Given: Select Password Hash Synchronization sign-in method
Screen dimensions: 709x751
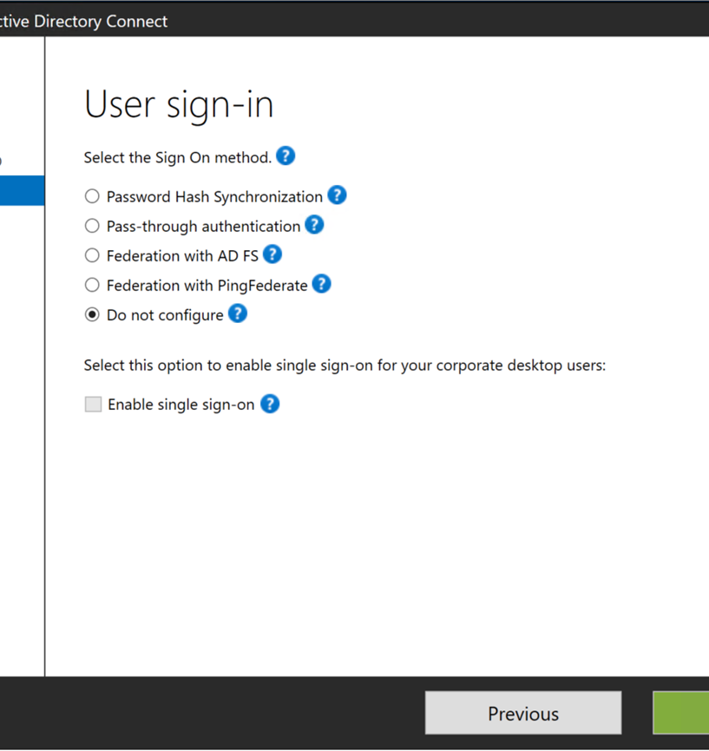Looking at the screenshot, I should coord(92,196).
